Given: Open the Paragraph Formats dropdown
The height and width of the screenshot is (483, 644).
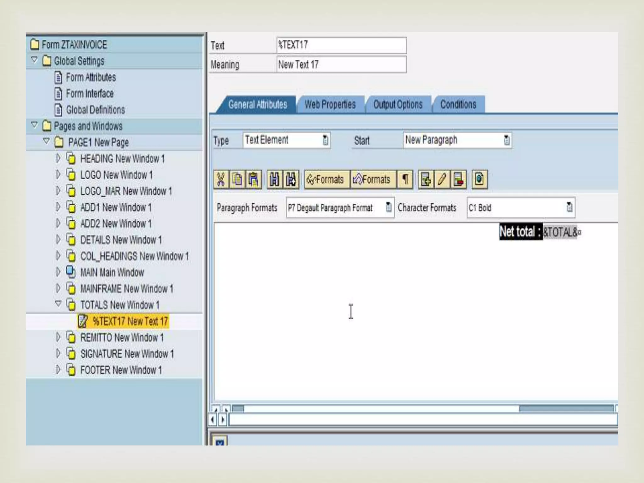Looking at the screenshot, I should point(389,207).
